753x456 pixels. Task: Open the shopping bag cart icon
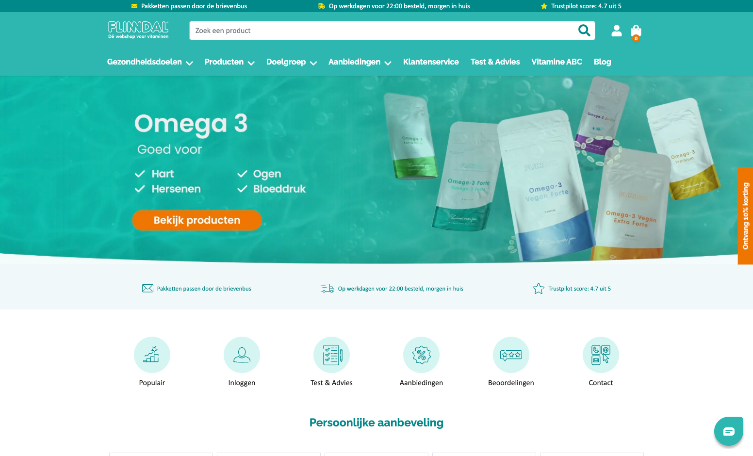pos(636,33)
